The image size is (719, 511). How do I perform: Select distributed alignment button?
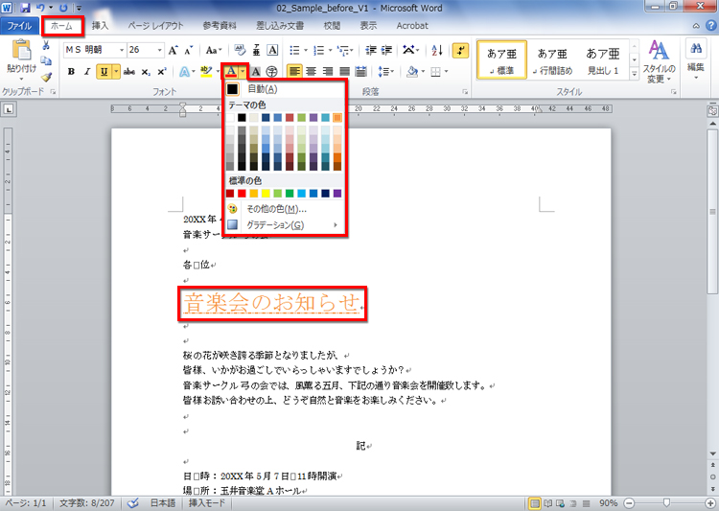(x=360, y=72)
